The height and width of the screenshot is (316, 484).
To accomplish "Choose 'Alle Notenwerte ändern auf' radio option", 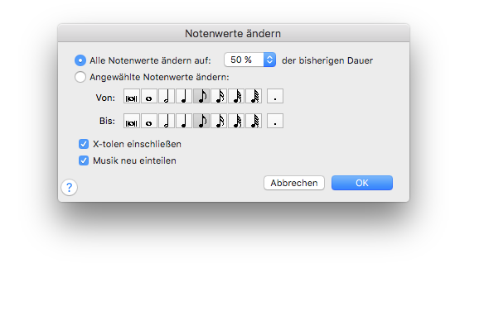I will click(80, 60).
